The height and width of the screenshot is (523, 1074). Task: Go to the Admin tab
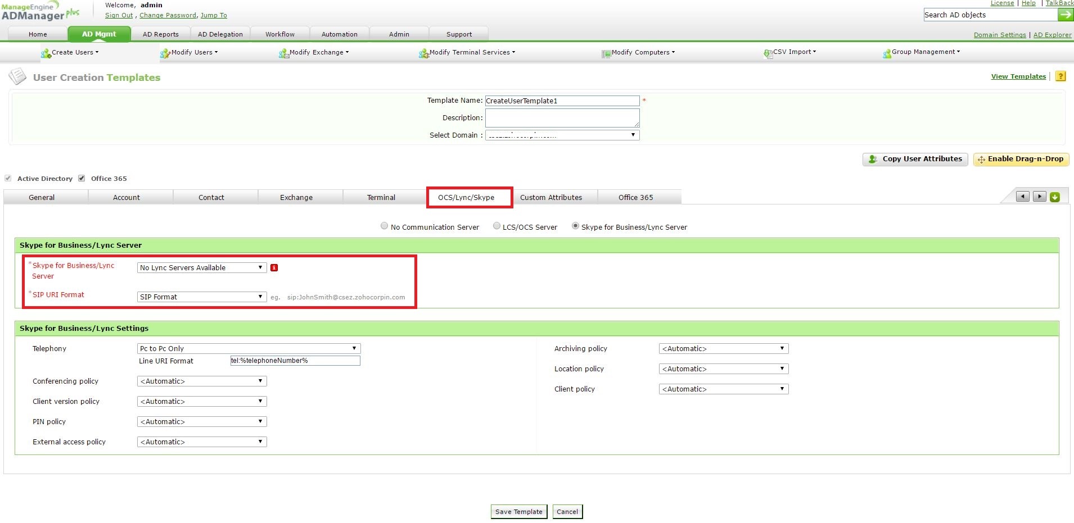coord(399,34)
